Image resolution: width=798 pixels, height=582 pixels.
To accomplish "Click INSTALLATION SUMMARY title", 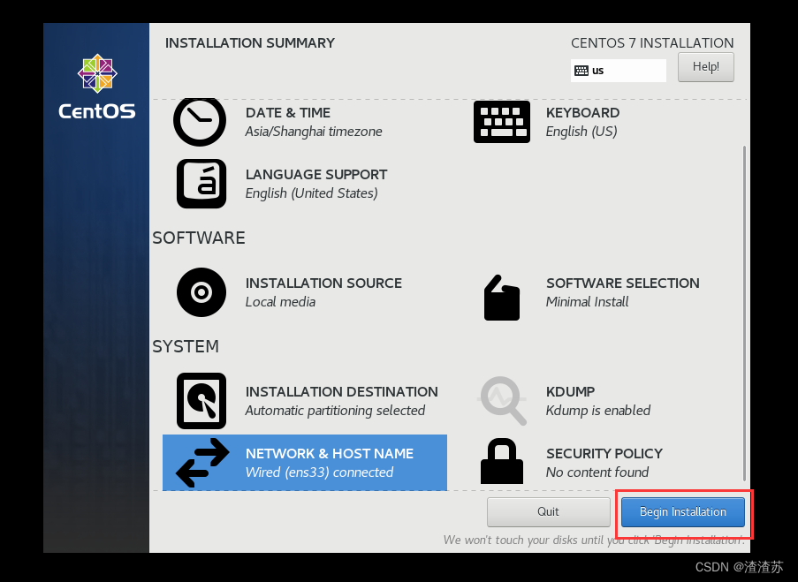I will pyautogui.click(x=250, y=43).
